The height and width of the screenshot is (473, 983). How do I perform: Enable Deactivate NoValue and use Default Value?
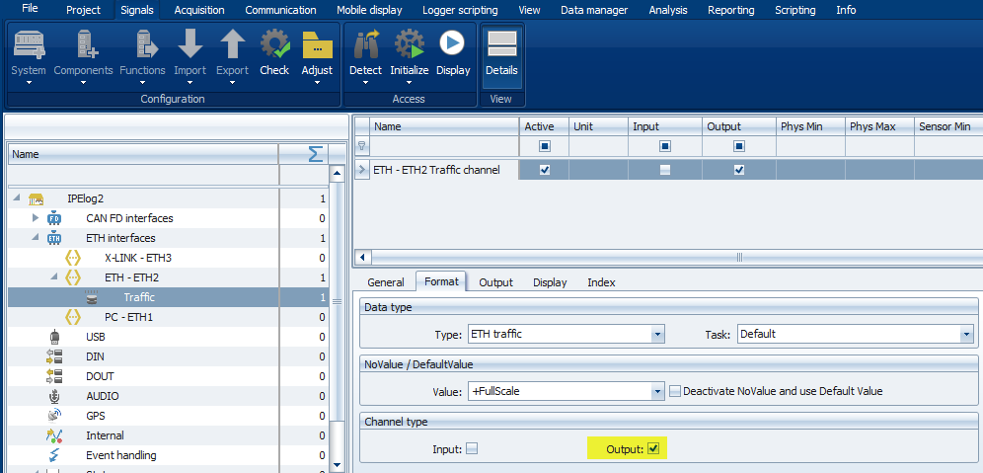click(x=674, y=391)
